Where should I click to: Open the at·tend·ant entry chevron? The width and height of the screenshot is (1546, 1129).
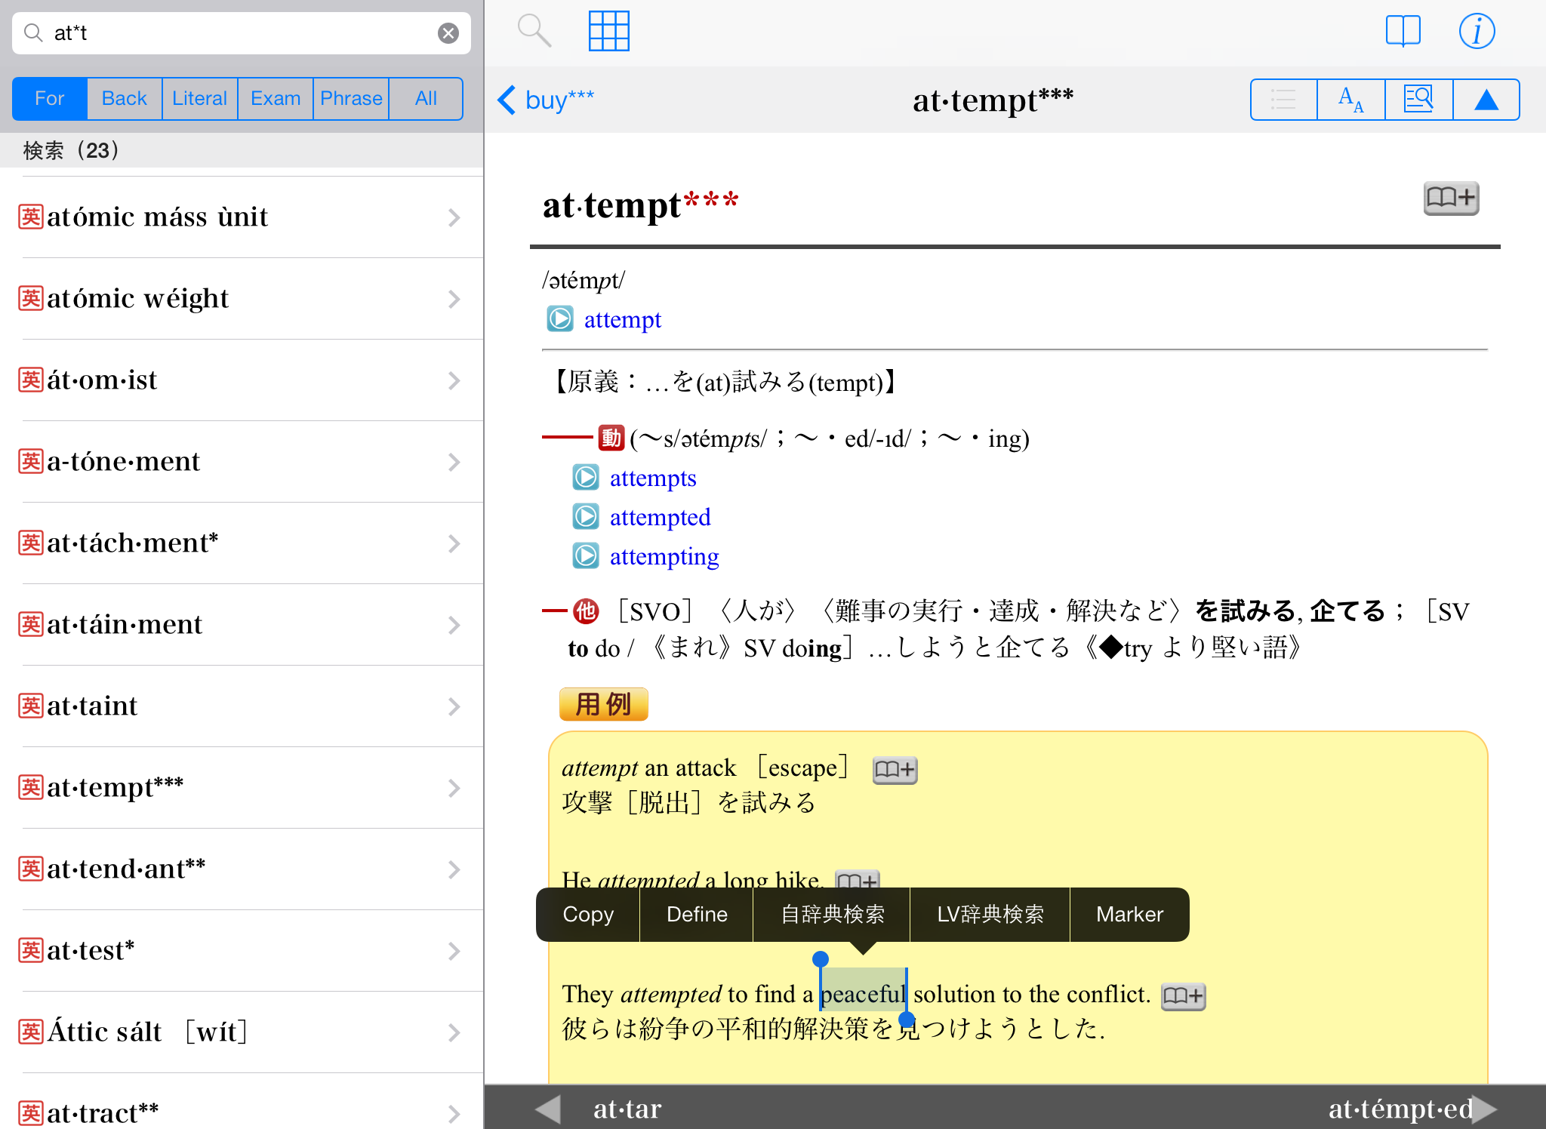(x=454, y=869)
